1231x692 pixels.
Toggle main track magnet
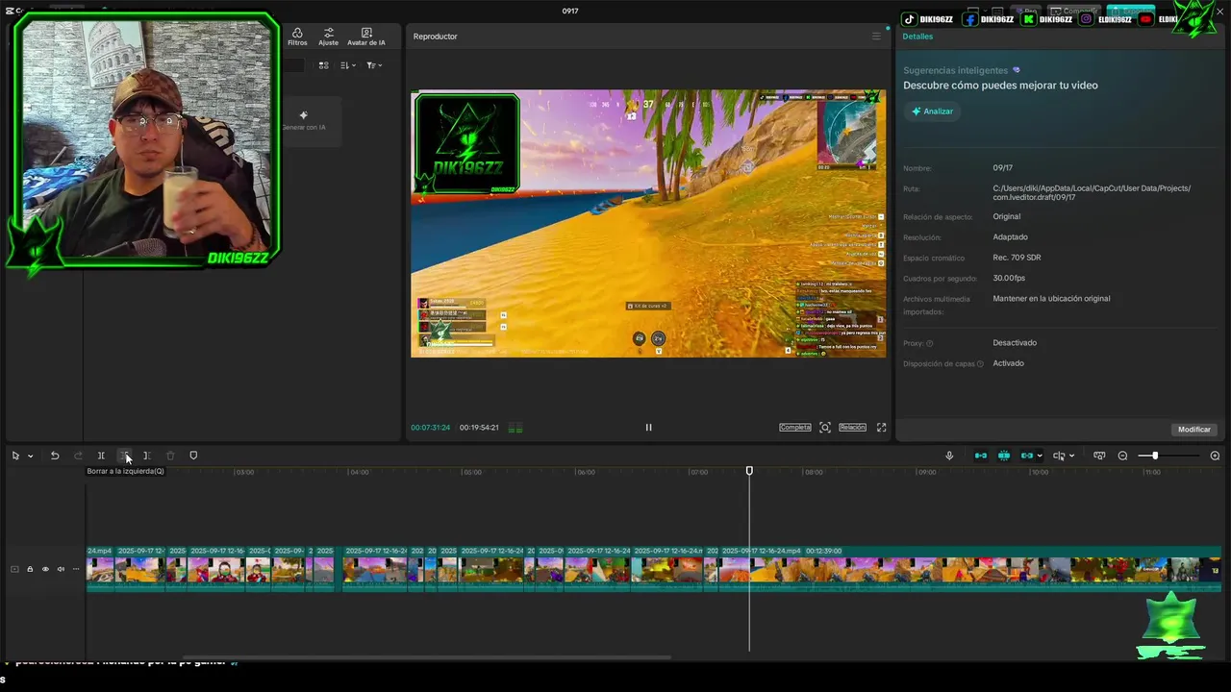pyautogui.click(x=981, y=456)
